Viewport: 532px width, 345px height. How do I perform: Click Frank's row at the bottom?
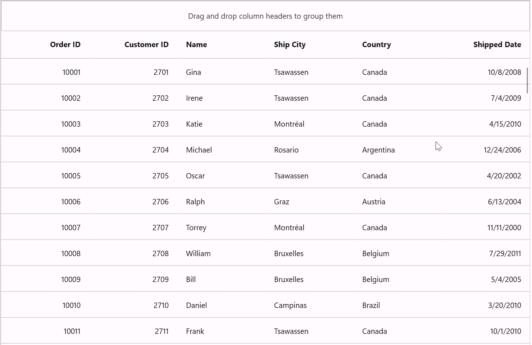point(195,331)
